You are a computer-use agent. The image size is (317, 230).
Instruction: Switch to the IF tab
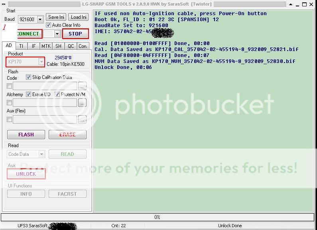33,46
